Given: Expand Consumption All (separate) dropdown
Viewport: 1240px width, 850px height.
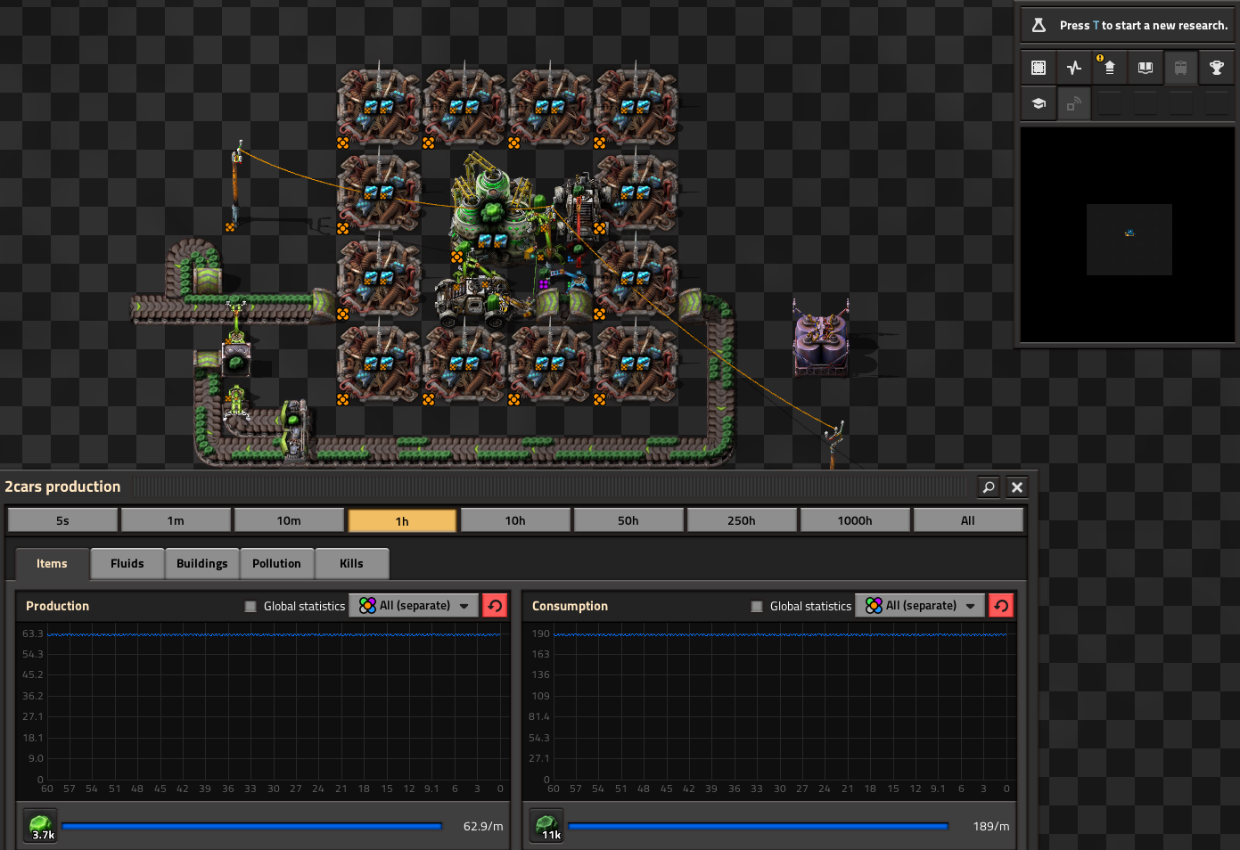Looking at the screenshot, I should (x=920, y=606).
